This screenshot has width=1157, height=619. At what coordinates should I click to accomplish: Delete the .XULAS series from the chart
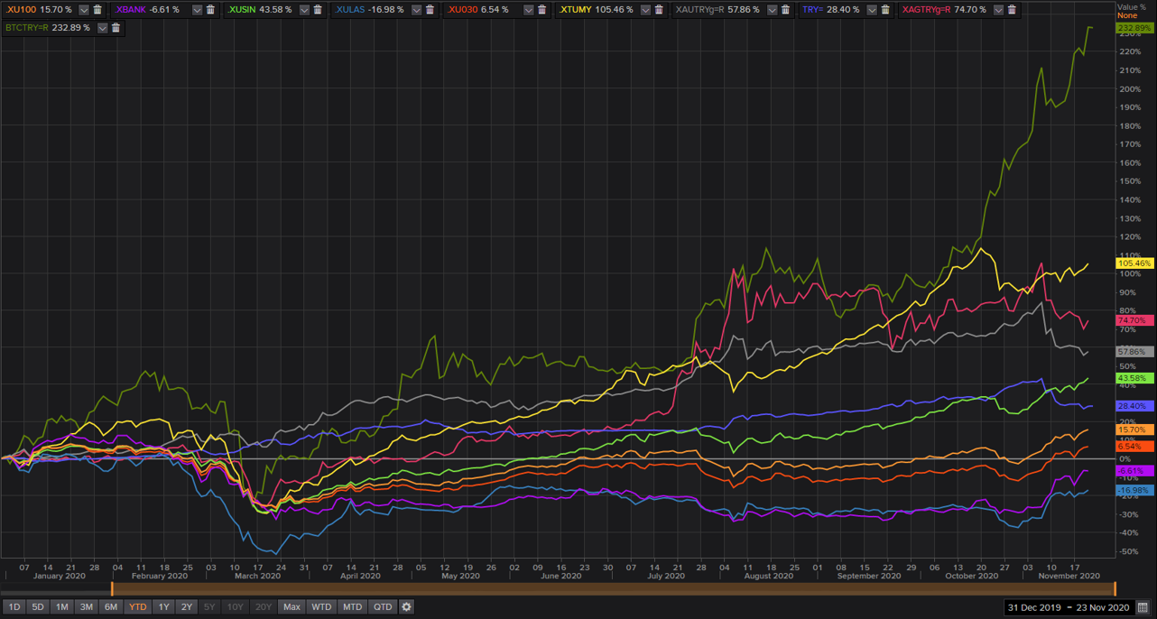[x=430, y=10]
